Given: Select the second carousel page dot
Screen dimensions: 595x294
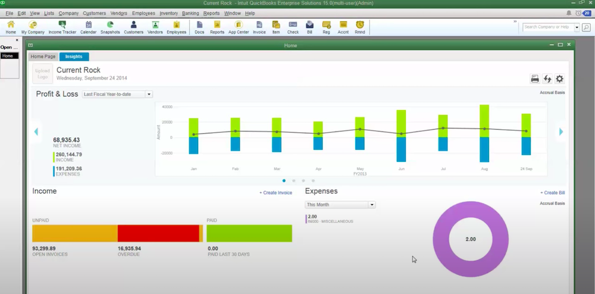Looking at the screenshot, I should (x=294, y=180).
